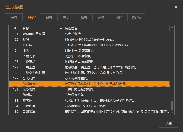Pick the 蒸汽包 item

point(89,100)
